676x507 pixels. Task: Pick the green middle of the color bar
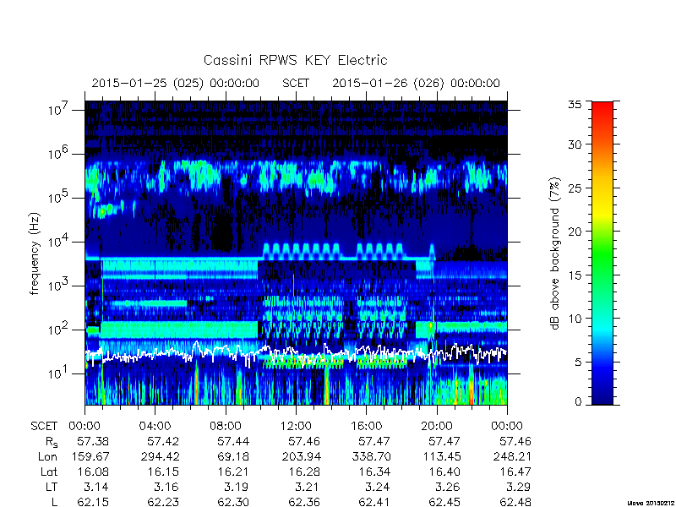[x=602, y=253]
